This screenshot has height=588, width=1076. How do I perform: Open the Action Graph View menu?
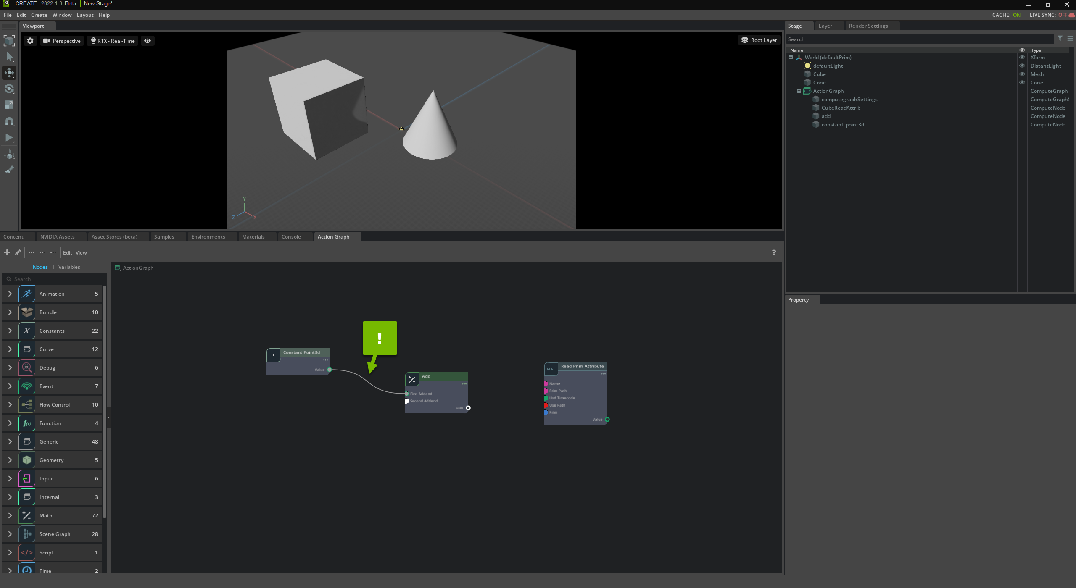tap(81, 253)
